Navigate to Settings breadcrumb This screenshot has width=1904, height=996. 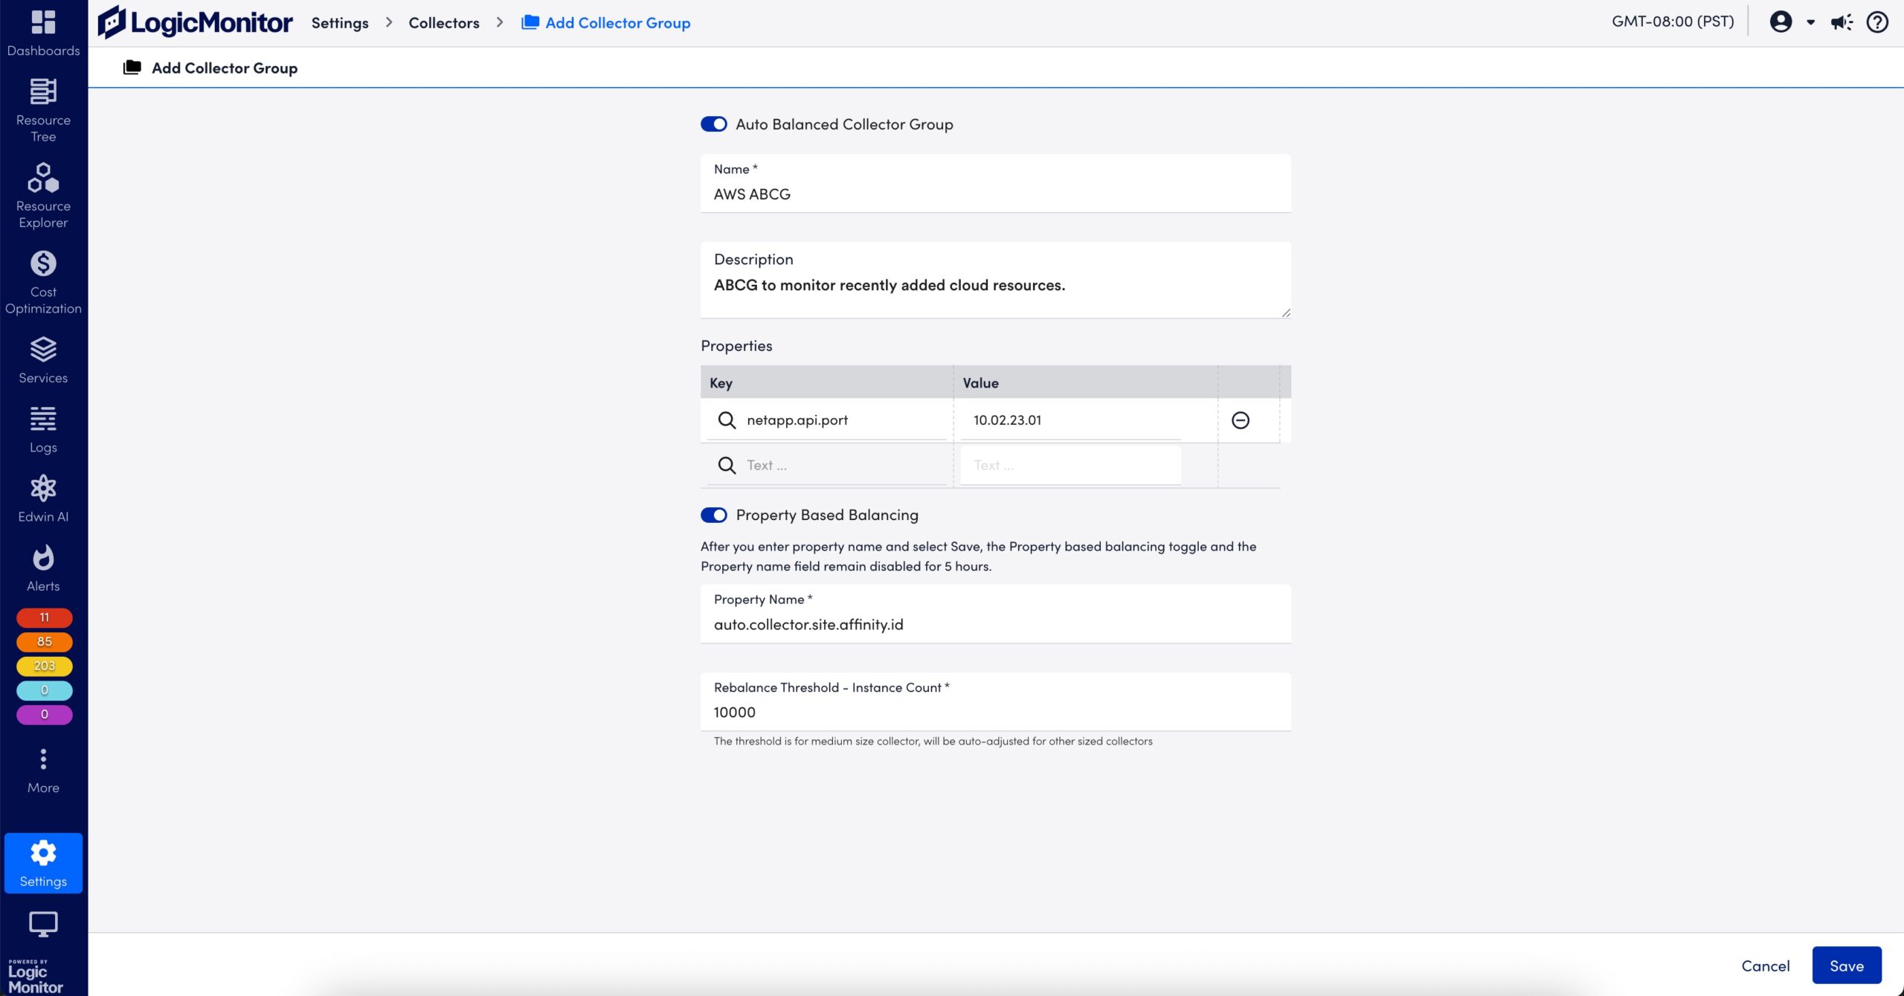pos(339,22)
